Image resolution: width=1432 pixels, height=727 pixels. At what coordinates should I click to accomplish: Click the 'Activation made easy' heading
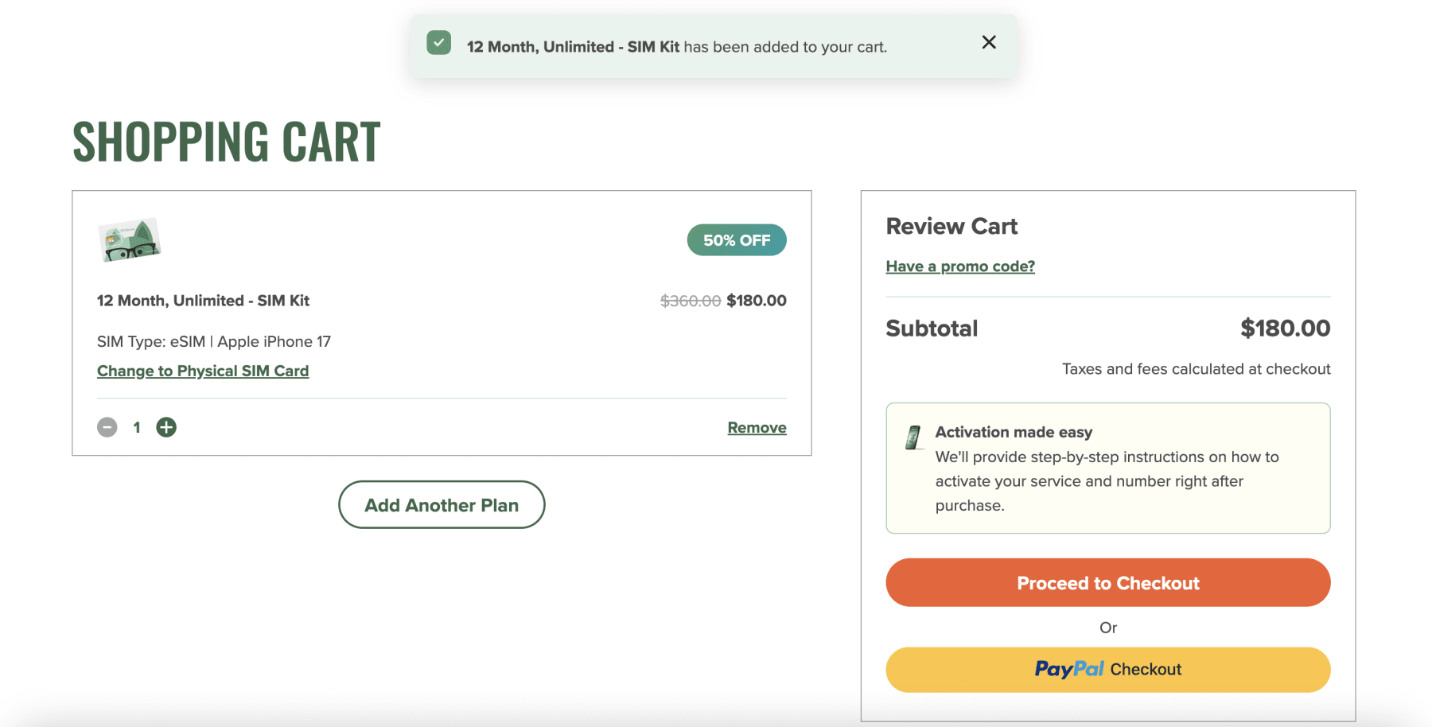coord(1014,432)
